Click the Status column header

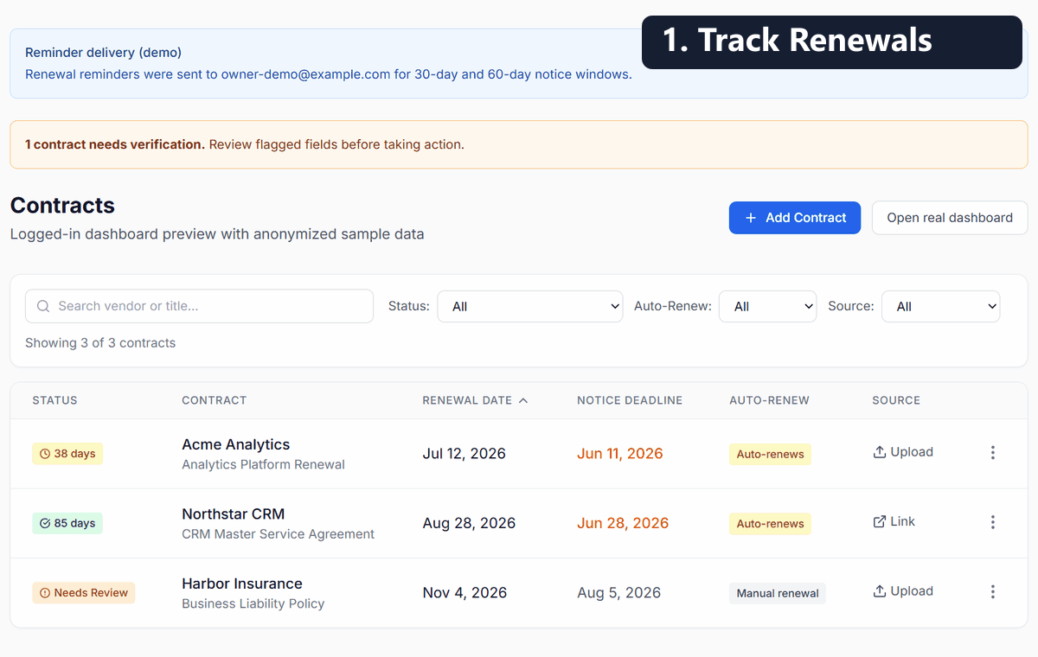55,400
